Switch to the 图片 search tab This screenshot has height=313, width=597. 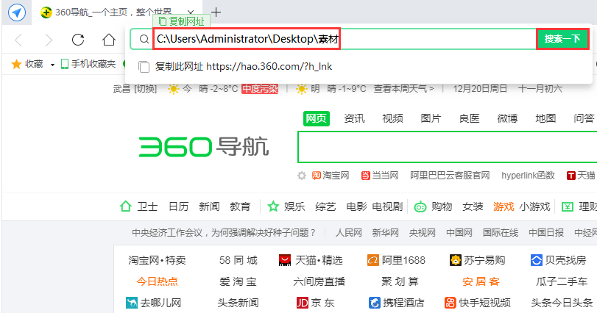point(431,118)
